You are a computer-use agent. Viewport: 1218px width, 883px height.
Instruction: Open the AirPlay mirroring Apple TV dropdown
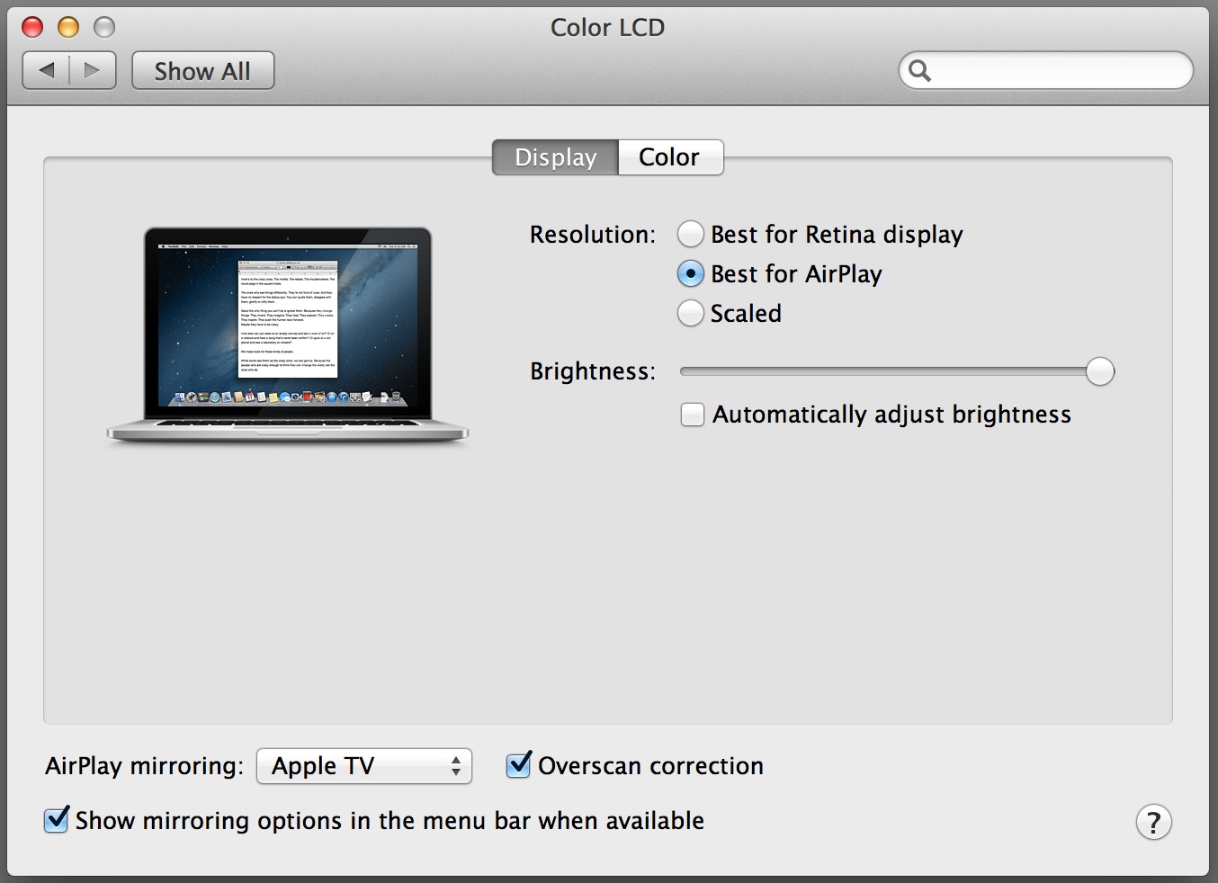point(364,766)
